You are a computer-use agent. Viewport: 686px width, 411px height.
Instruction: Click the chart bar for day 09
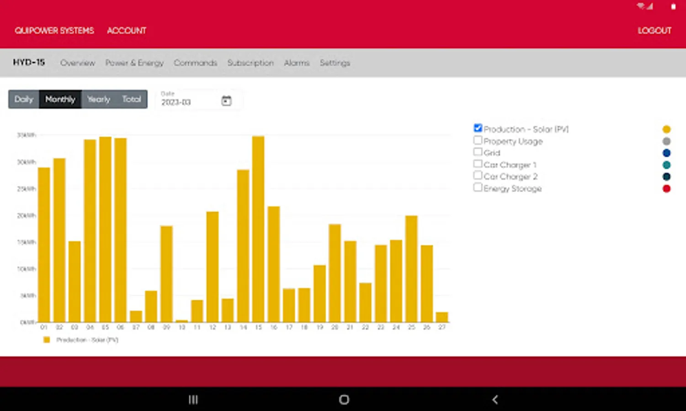(166, 274)
